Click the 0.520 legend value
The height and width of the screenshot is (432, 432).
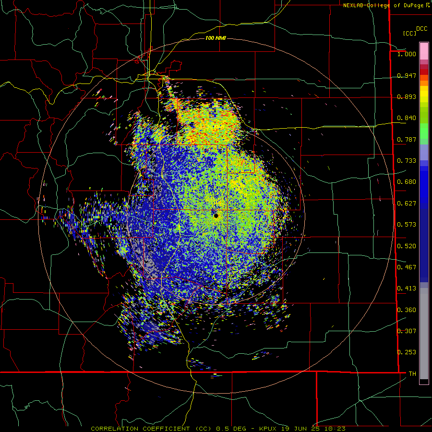pos(407,246)
